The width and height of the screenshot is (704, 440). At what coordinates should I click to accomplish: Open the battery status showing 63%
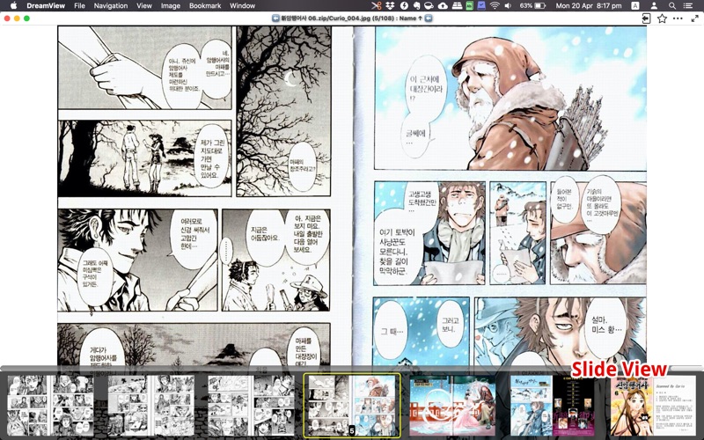click(x=532, y=6)
